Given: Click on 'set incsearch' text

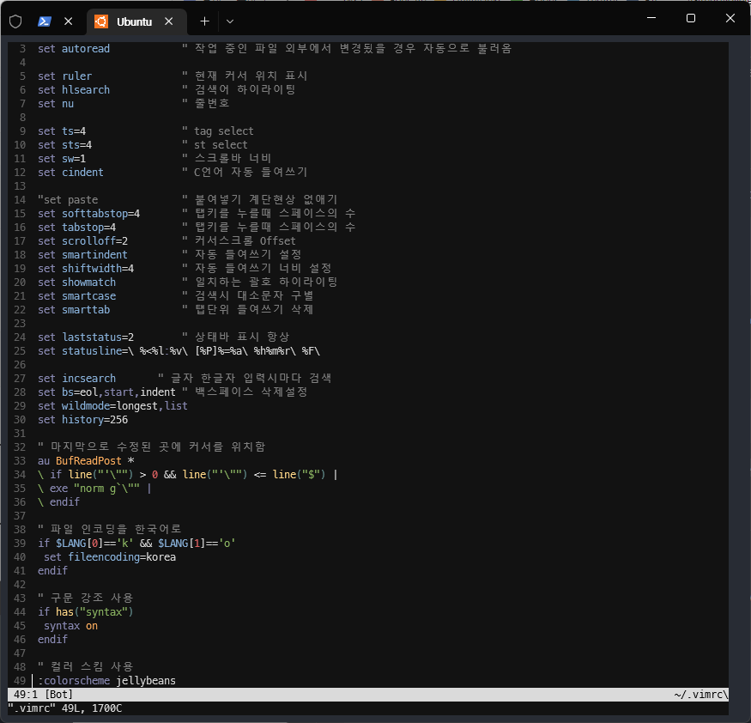Looking at the screenshot, I should pos(76,379).
